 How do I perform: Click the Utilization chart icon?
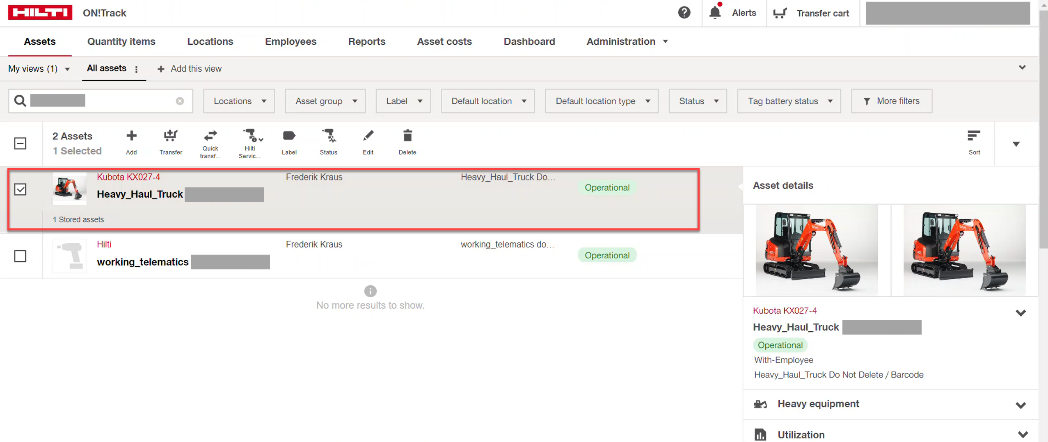760,434
